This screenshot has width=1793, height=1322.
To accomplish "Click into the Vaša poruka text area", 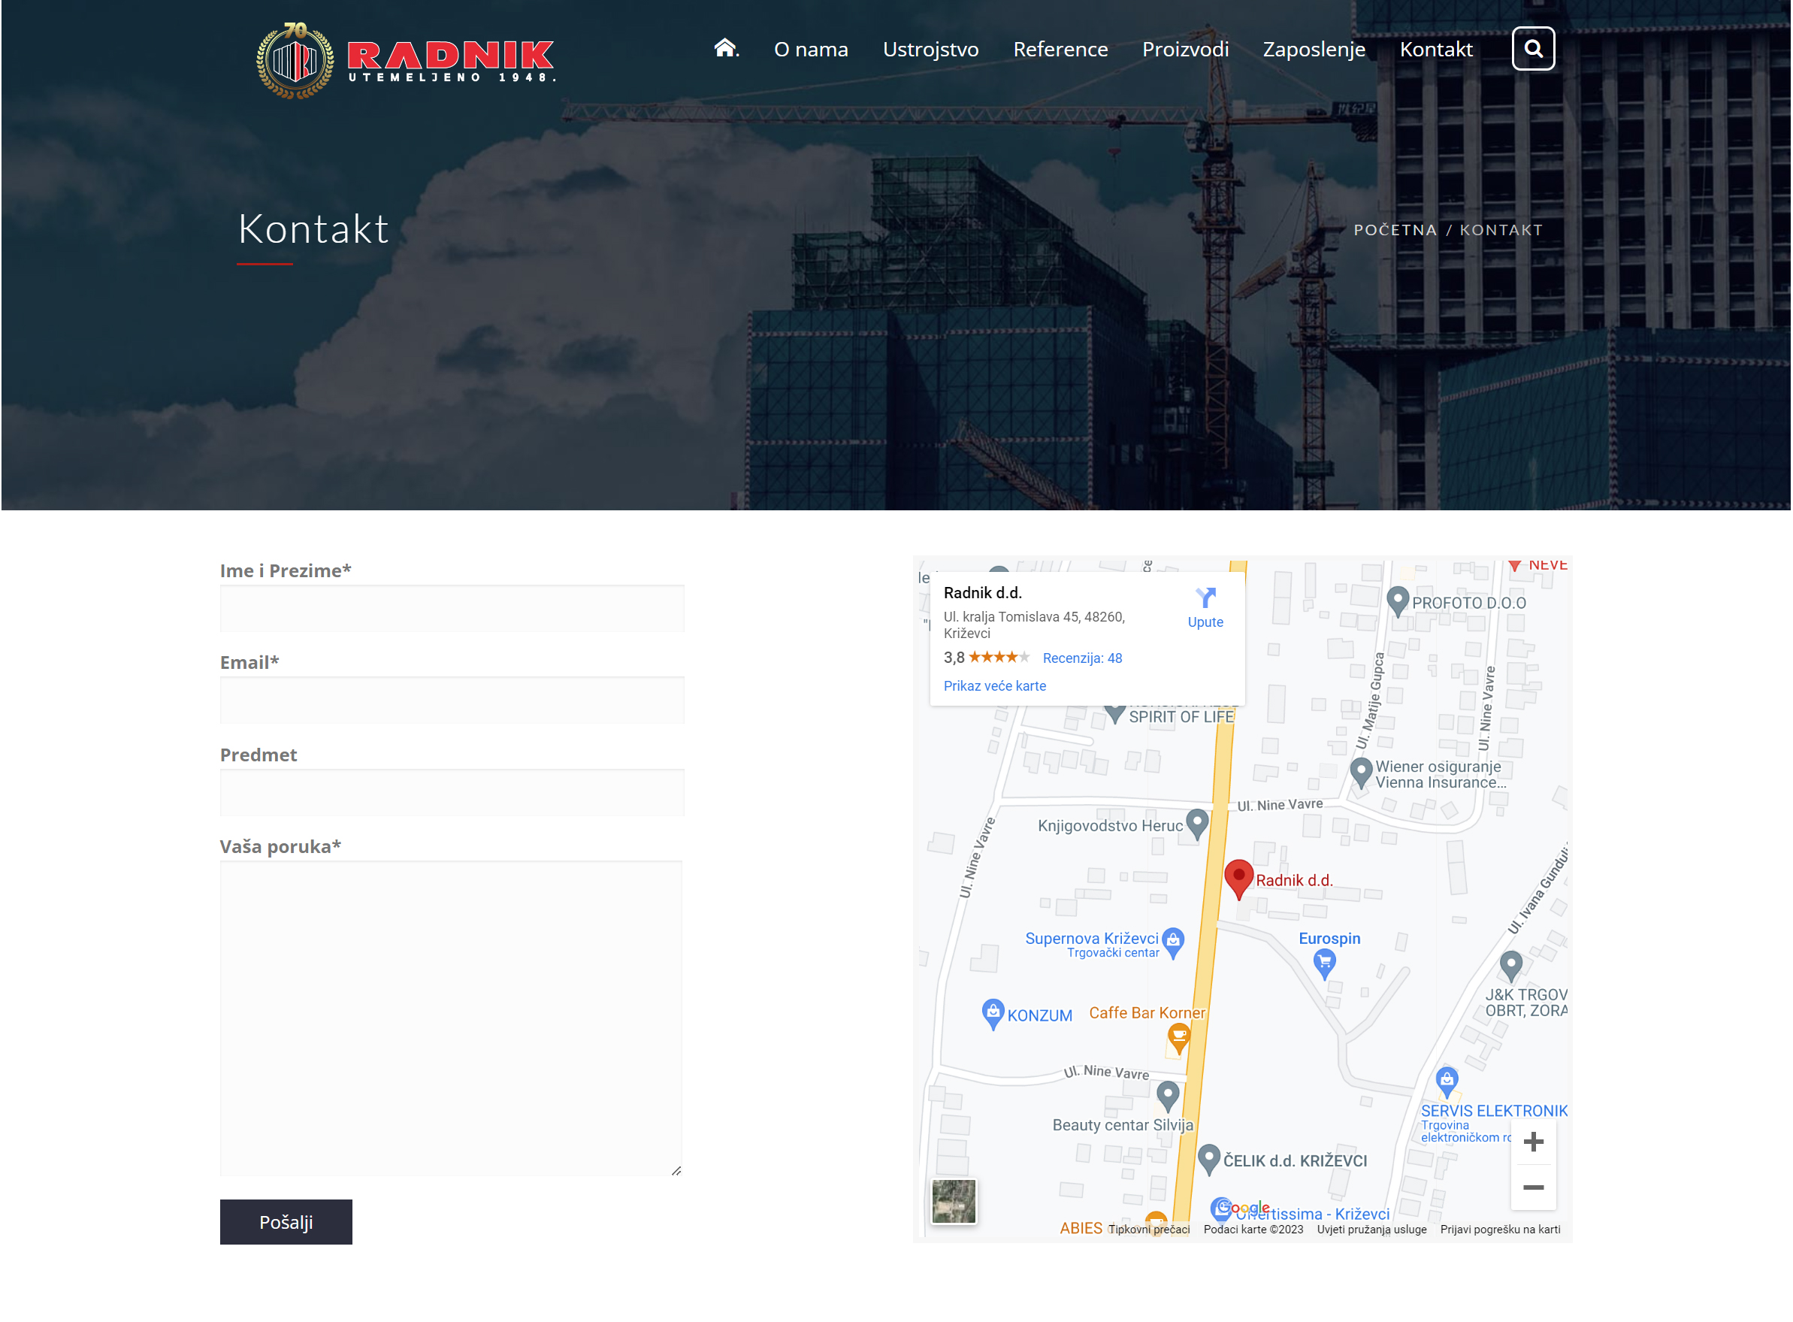I will coord(451,1018).
